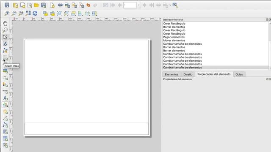The height and width of the screenshot is (152, 271).
Task: Select the Move item content tool
Action: pyautogui.click(x=5, y=44)
